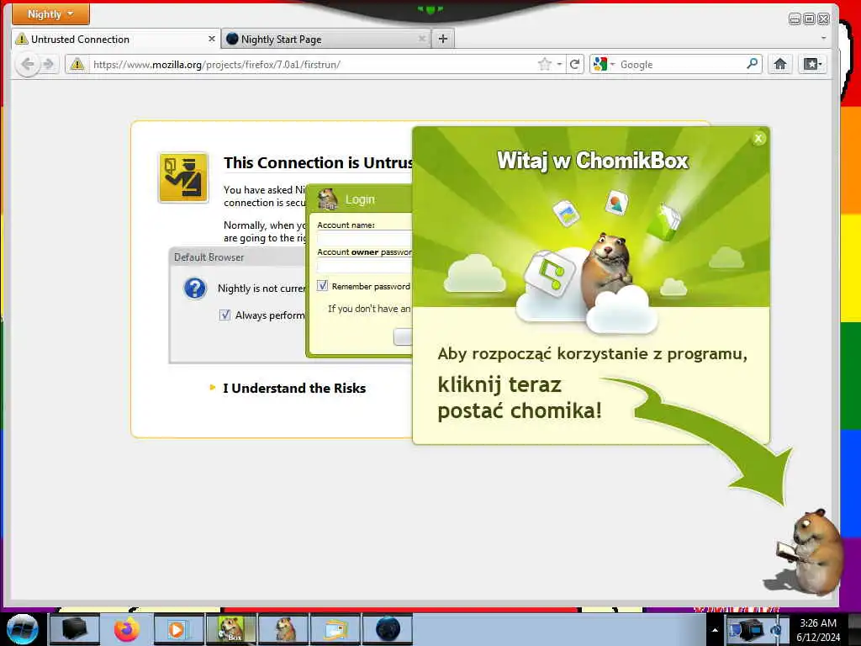Open the bookmarks menu button

pos(812,64)
